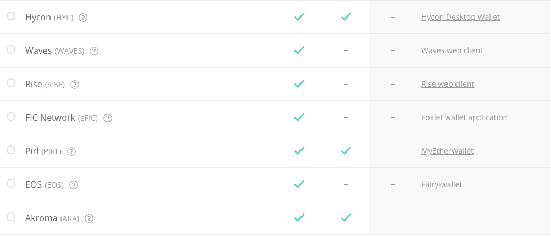Viewport: 551px width, 236px height.
Task: Open the Hycon Desktop Wallet link
Action: (460, 17)
